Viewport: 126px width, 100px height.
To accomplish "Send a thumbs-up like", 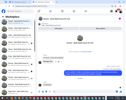I will pos(121,92).
